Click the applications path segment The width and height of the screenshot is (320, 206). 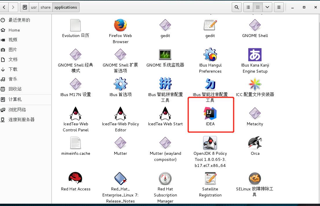click(66, 7)
